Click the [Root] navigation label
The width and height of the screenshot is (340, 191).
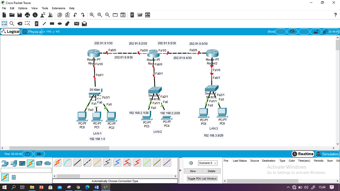pos(271,32)
